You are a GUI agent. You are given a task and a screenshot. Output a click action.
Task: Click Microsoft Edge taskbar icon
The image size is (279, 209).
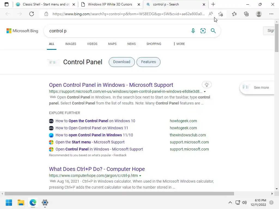point(33,202)
